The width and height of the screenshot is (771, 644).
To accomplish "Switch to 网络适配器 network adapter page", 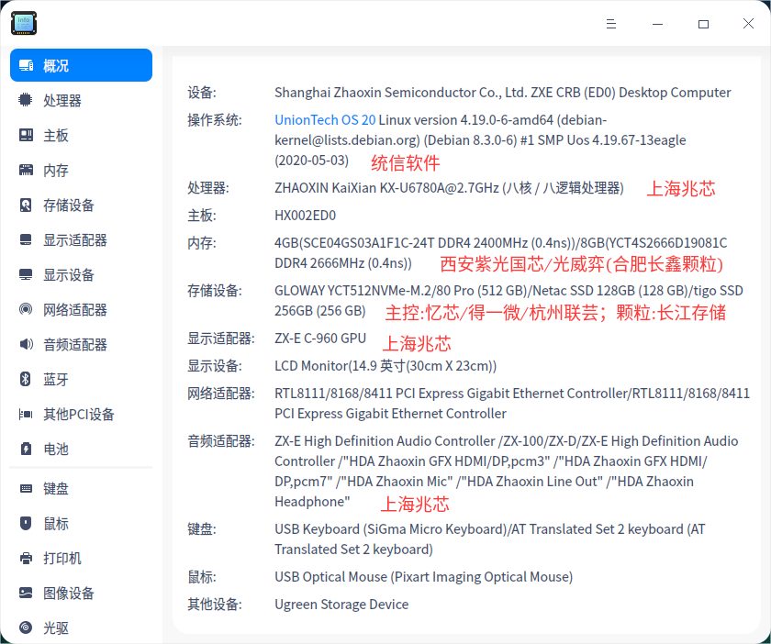I will (x=75, y=310).
